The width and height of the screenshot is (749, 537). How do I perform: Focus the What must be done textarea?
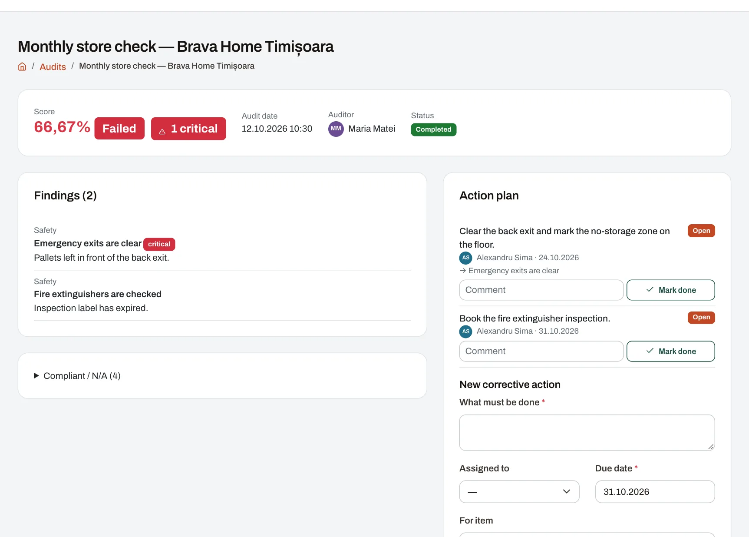587,433
